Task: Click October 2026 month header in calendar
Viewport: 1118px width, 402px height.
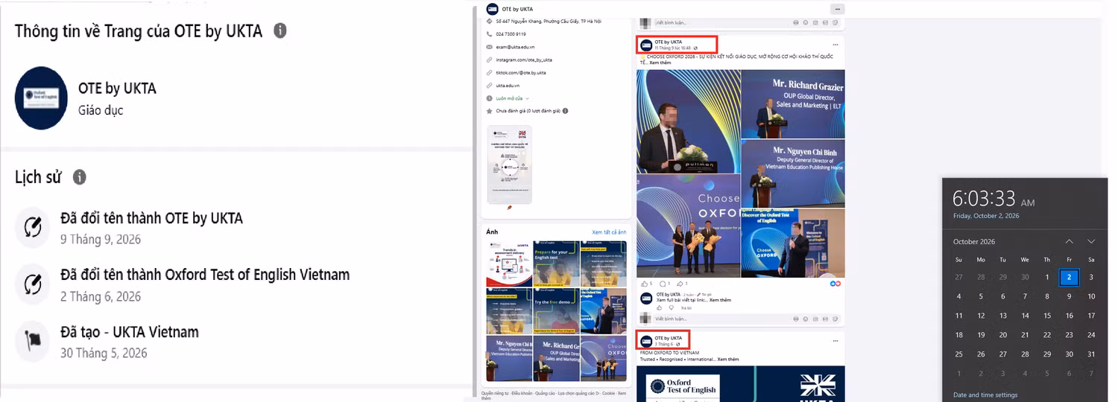Action: tap(974, 241)
